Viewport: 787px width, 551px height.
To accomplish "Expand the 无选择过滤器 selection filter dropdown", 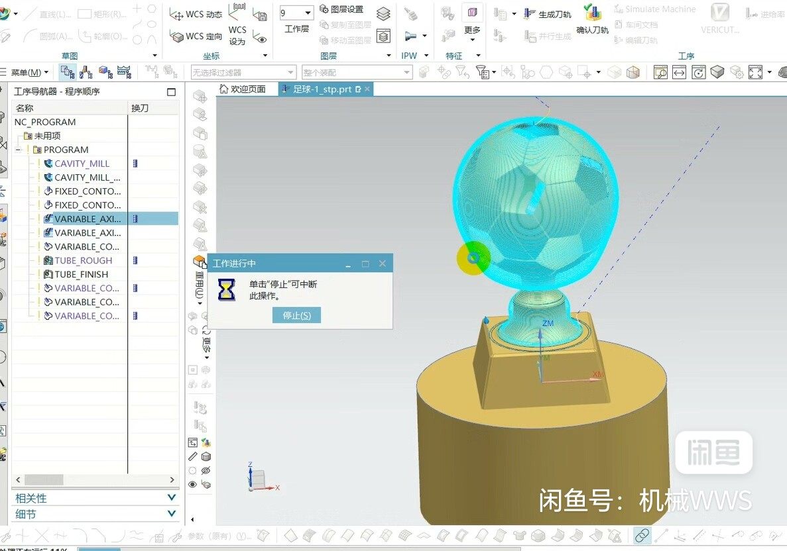I will coord(292,72).
